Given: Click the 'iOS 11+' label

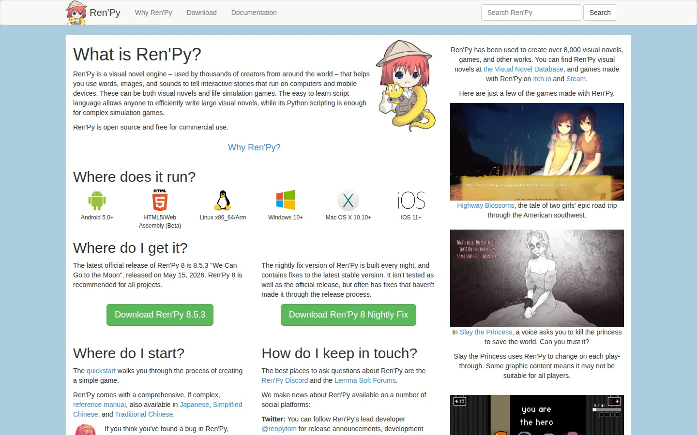Looking at the screenshot, I should (411, 217).
